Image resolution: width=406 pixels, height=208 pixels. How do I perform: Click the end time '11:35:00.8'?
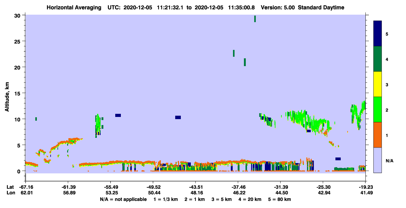[x=241, y=7]
